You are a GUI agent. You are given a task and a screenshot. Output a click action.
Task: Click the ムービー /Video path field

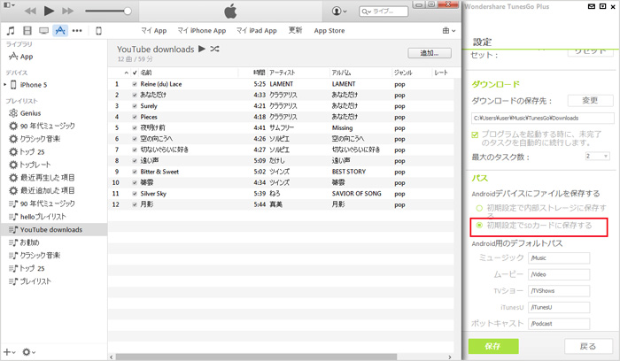tap(559, 274)
